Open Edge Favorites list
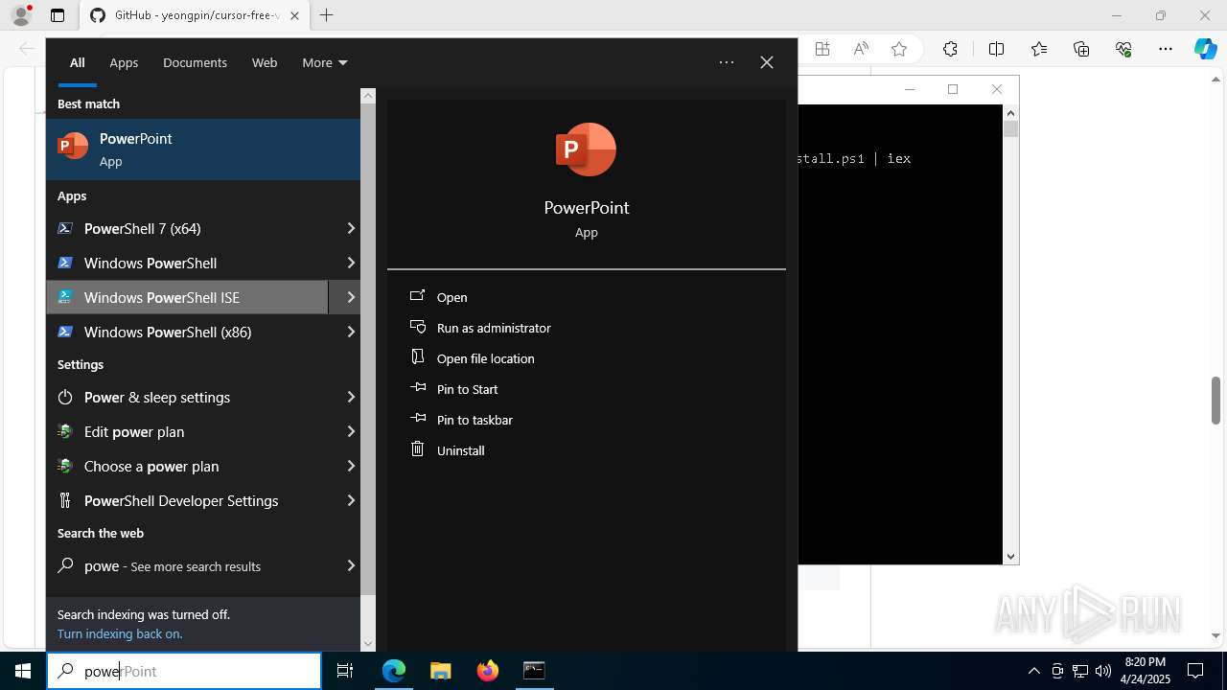Viewport: 1227px width, 690px height. point(1039,49)
